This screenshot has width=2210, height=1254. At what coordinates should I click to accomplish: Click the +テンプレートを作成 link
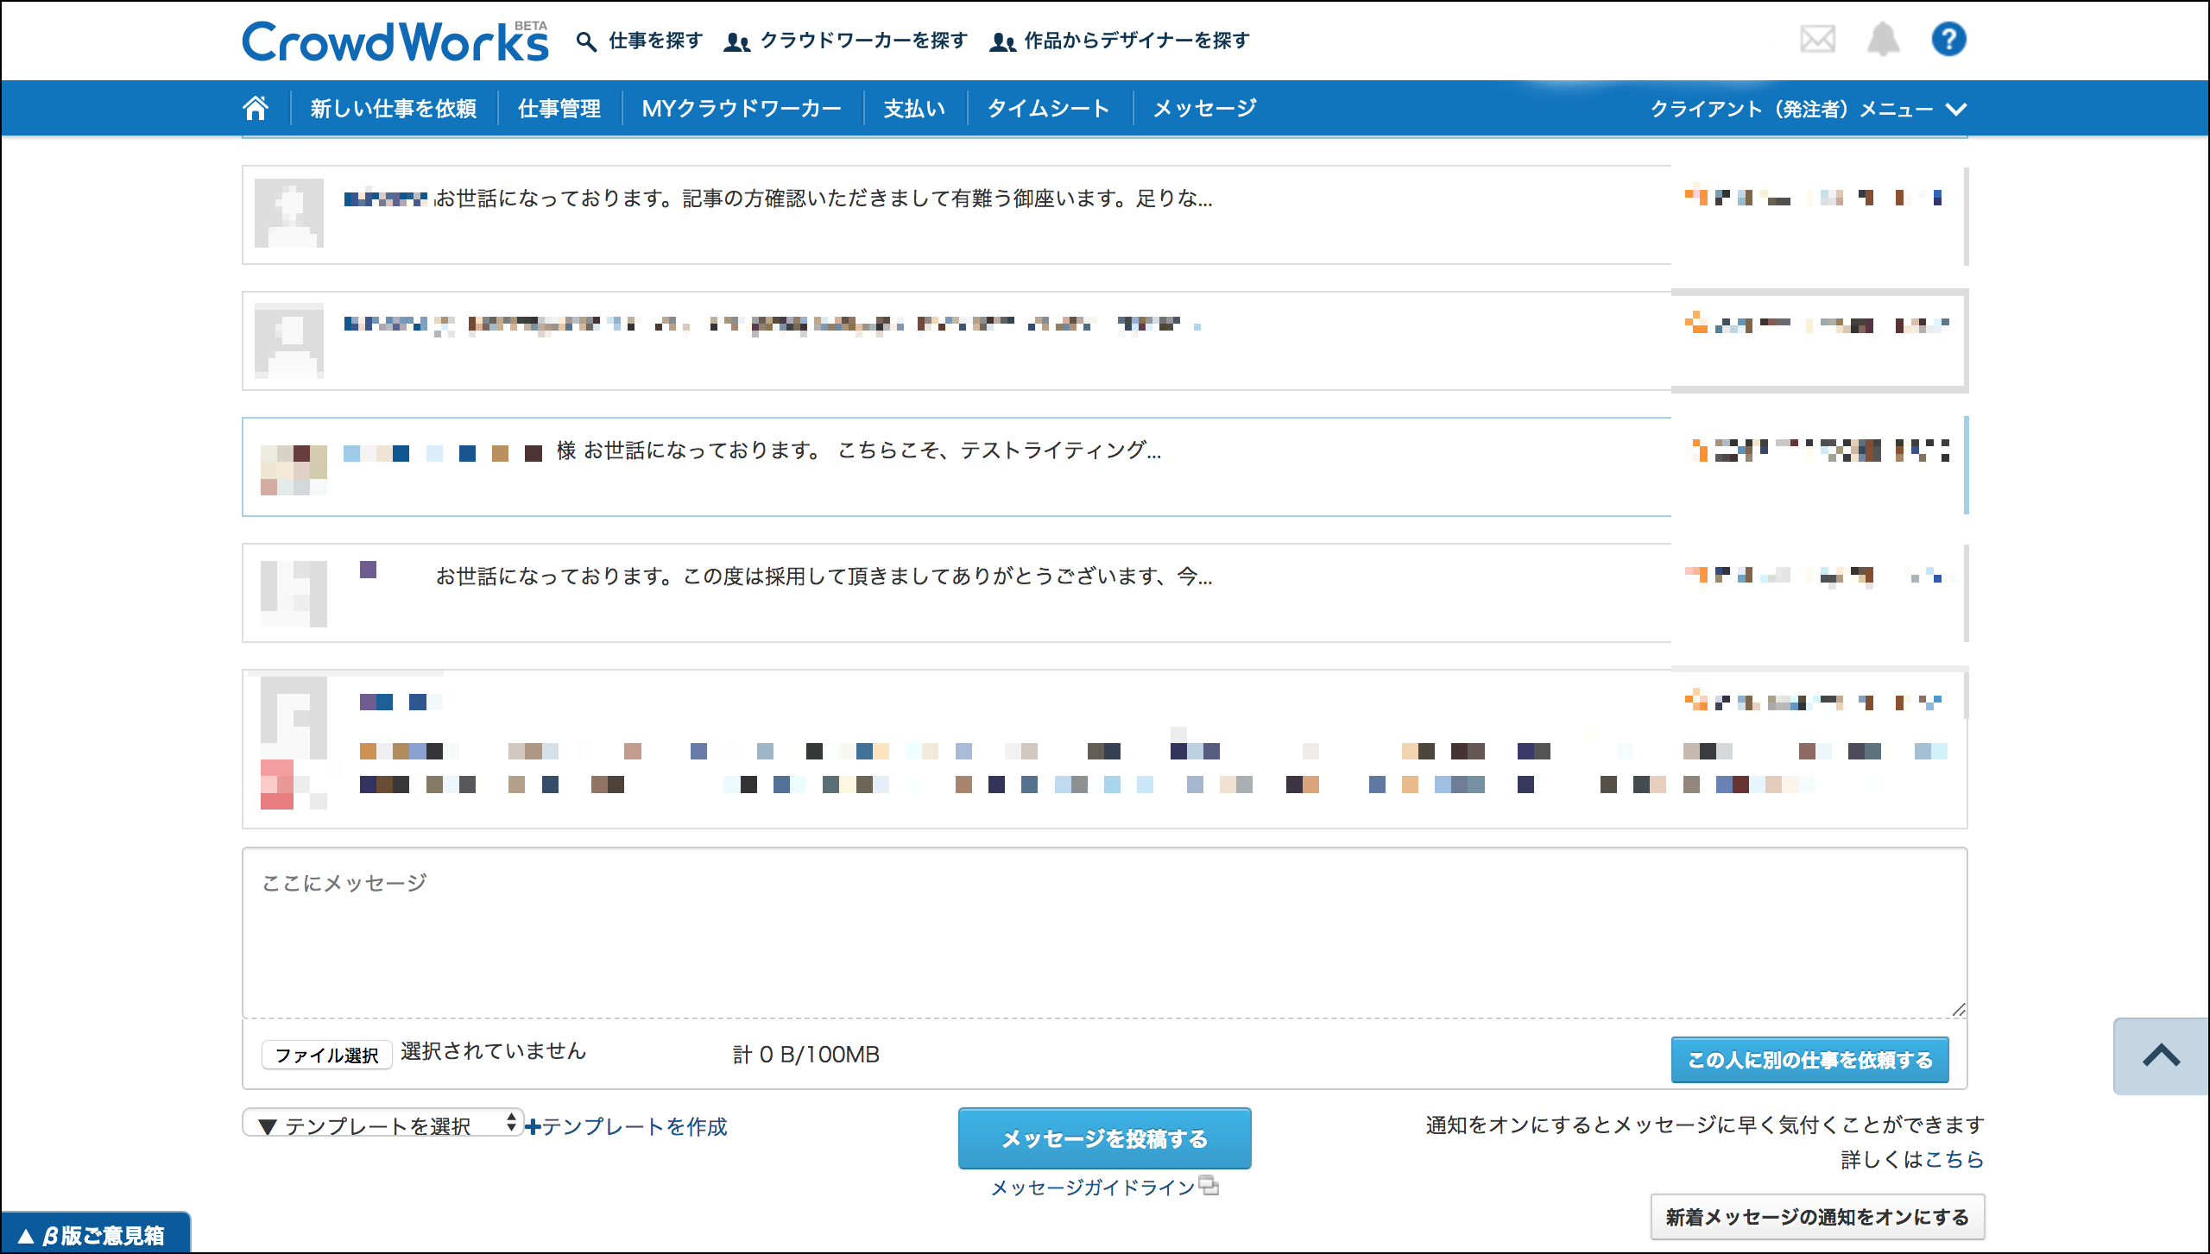(x=628, y=1126)
